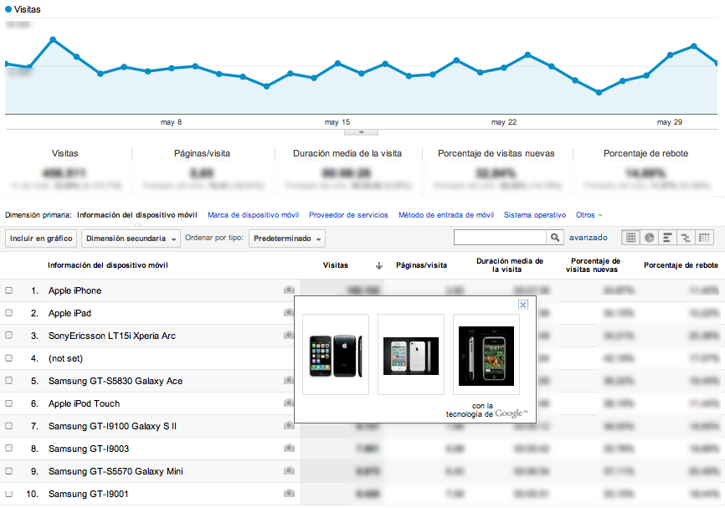Click camera icon for Samsung GT-I9001

pyautogui.click(x=289, y=494)
